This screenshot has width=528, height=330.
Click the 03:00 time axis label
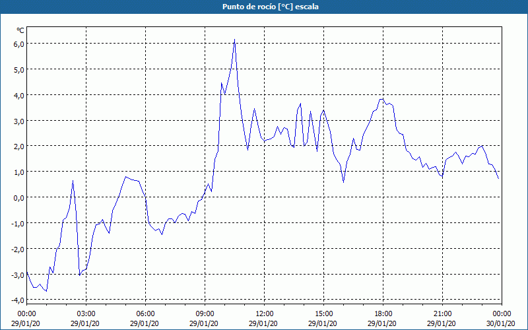pyautogui.click(x=86, y=313)
